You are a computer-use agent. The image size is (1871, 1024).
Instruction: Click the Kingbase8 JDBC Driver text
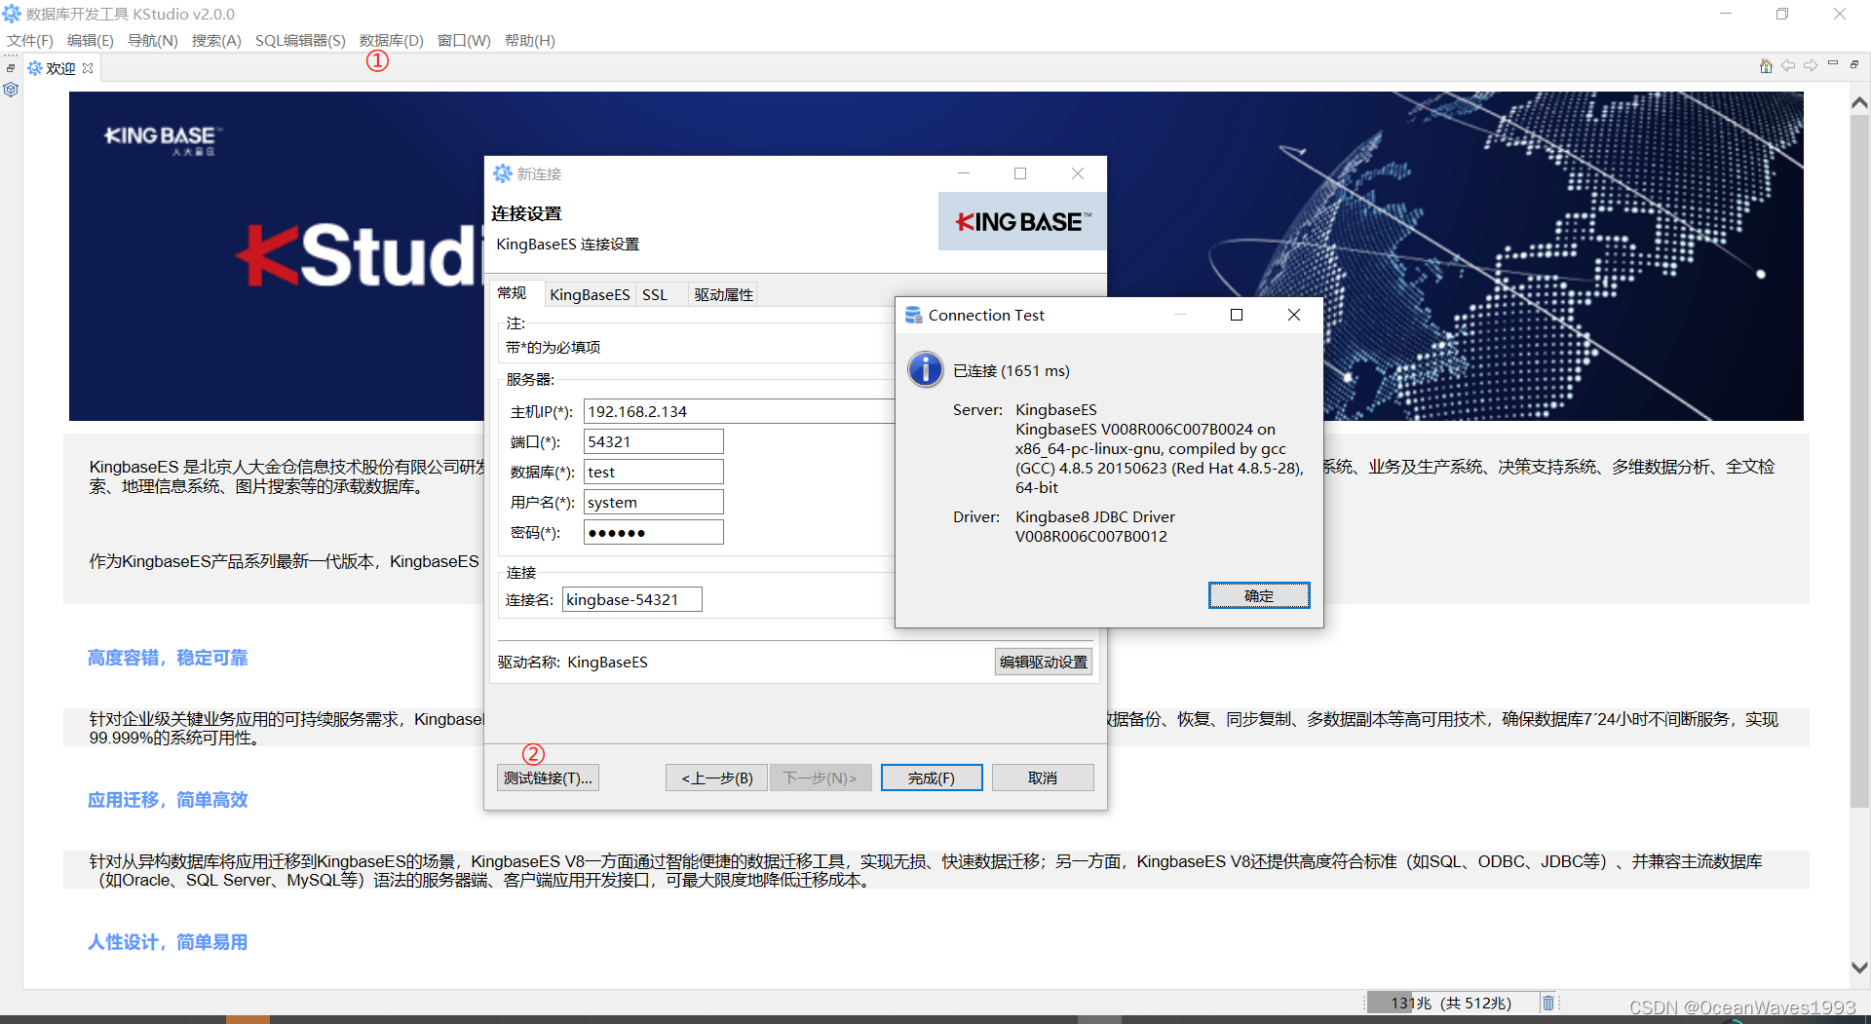point(1095,516)
